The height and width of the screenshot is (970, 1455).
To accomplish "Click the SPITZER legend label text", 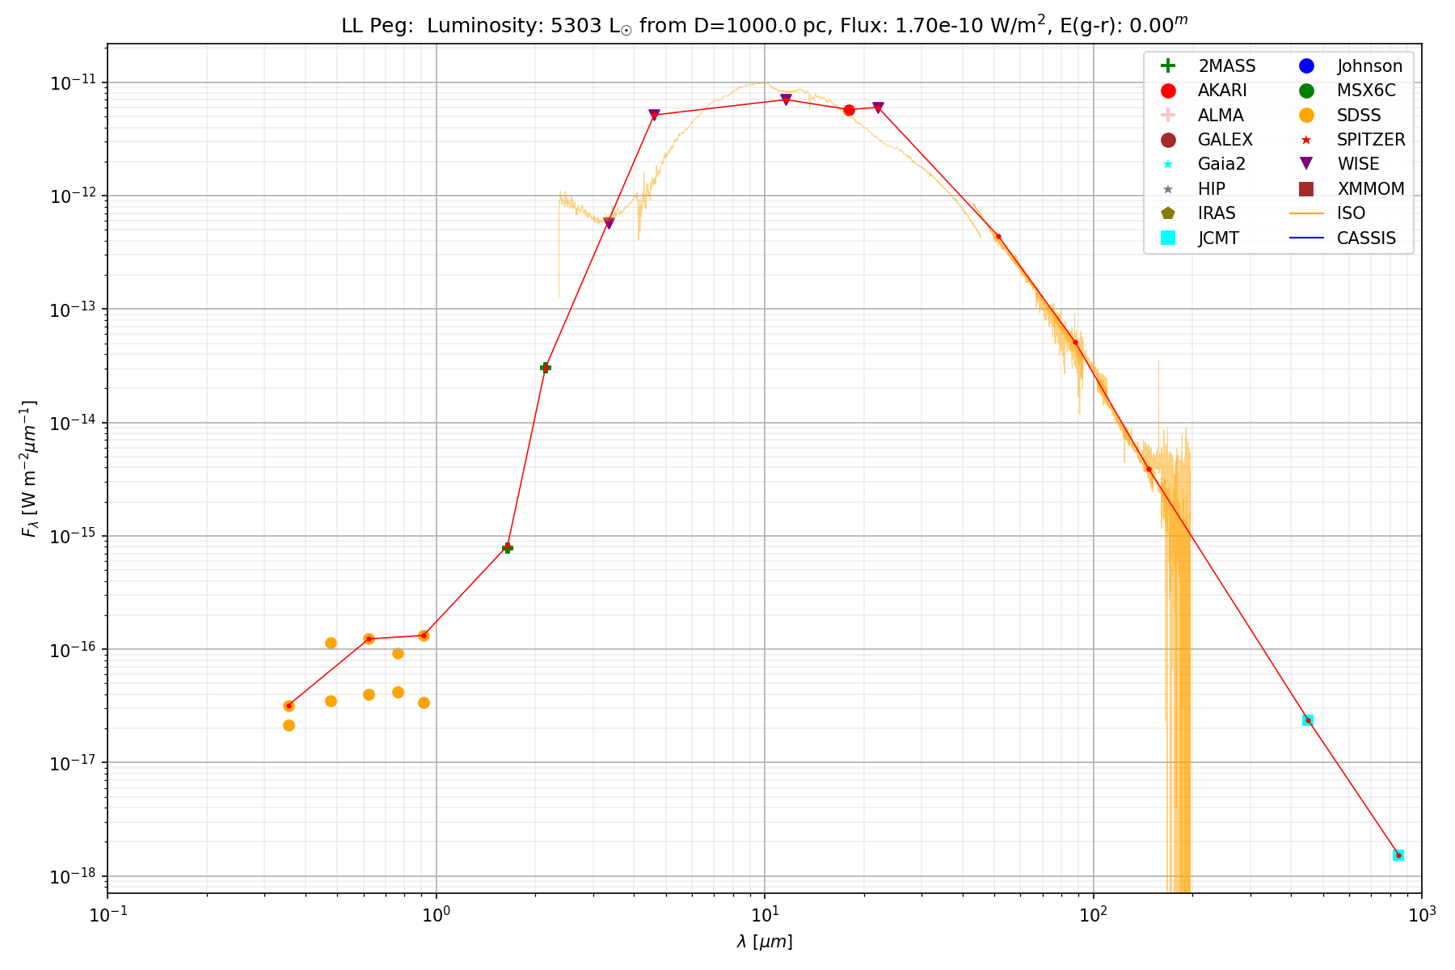I will pyautogui.click(x=1371, y=140).
